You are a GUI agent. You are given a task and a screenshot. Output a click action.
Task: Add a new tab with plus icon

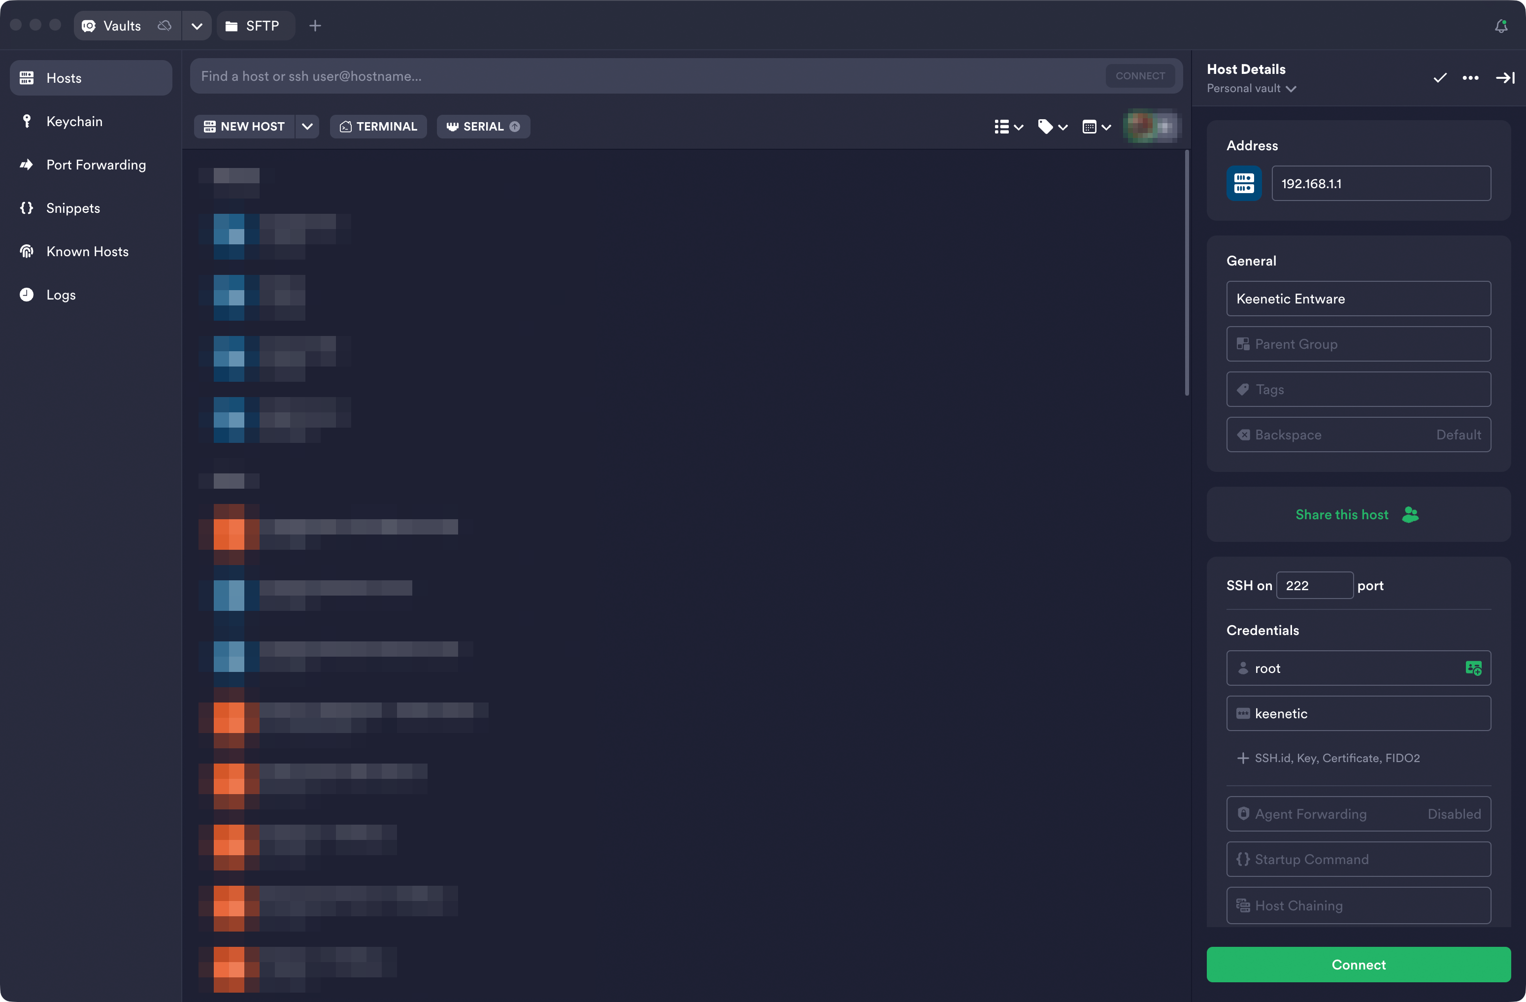(x=315, y=26)
